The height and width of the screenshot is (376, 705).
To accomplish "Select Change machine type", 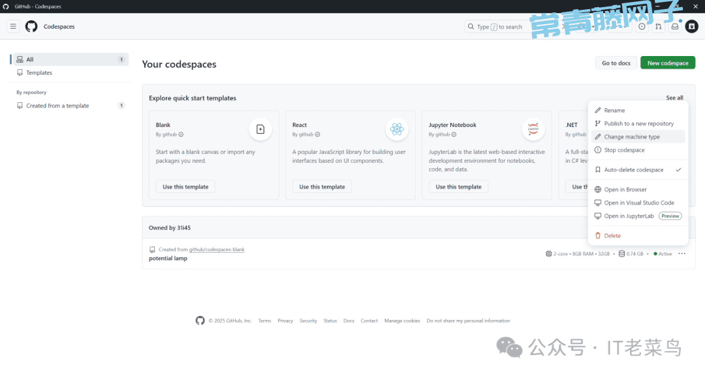I will click(x=638, y=137).
